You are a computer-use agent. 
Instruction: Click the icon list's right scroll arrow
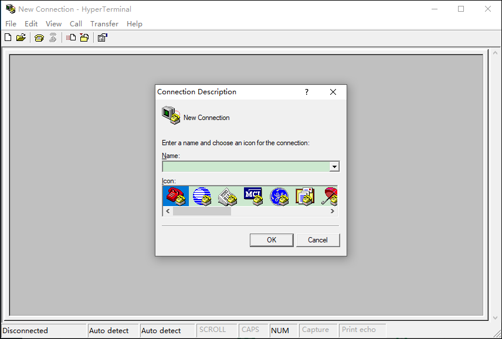[x=334, y=211]
